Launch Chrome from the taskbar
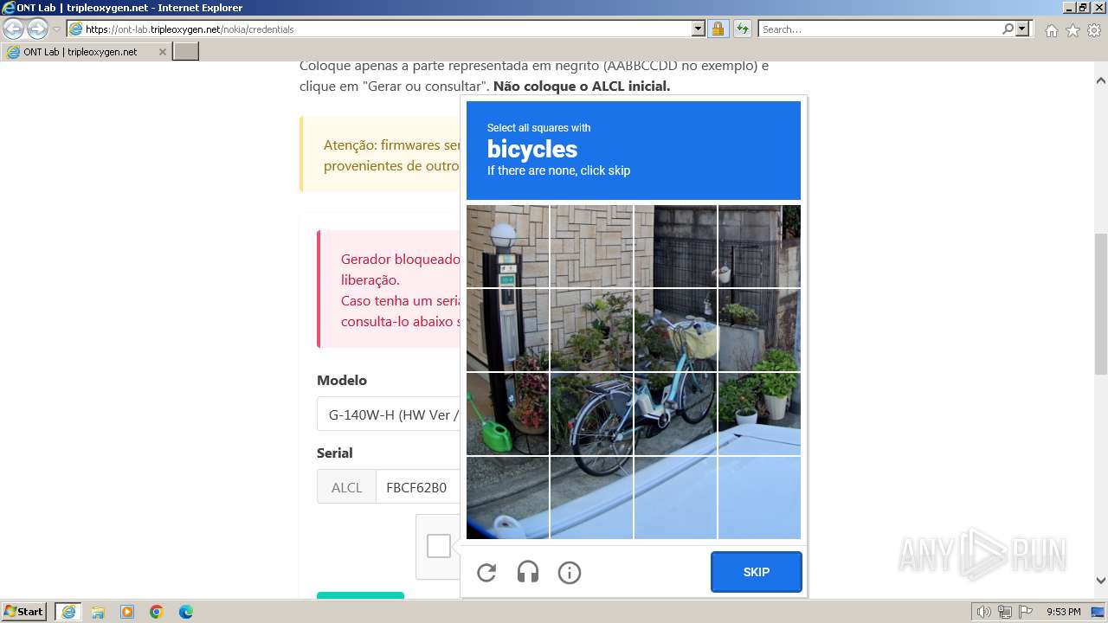 coord(157,611)
